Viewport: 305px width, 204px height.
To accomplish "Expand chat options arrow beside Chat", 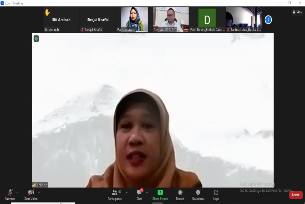I will (x=147, y=192).
